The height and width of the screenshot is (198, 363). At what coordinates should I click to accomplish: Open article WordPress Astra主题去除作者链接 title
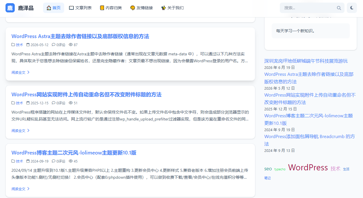[80, 36]
